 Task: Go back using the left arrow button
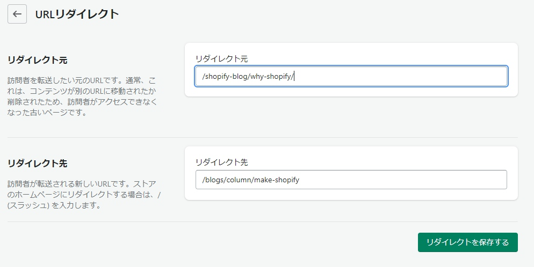(17, 14)
